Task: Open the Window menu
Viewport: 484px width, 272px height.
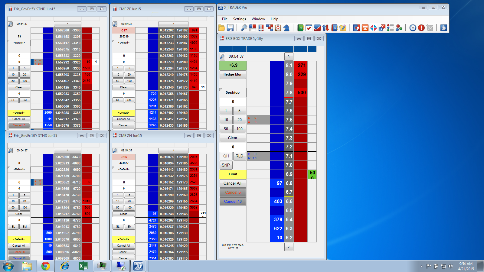Action: click(258, 19)
